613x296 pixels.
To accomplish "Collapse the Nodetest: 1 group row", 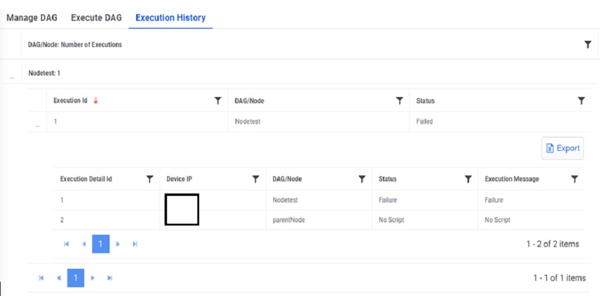I will (12, 75).
